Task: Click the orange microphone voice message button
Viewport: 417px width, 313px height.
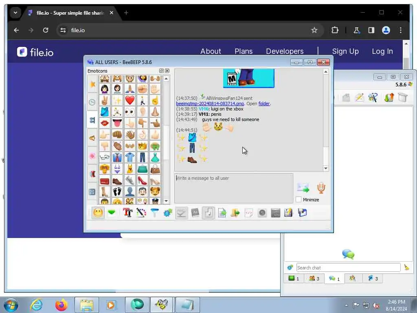Action: coord(321,188)
